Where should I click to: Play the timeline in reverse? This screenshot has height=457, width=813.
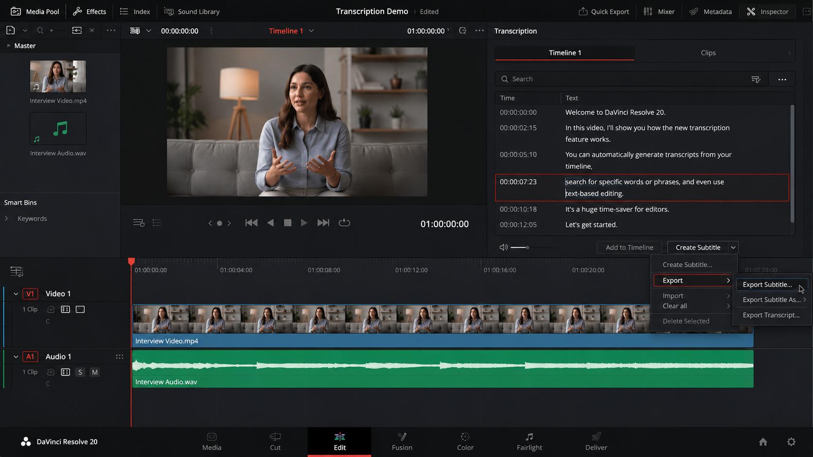(x=270, y=223)
